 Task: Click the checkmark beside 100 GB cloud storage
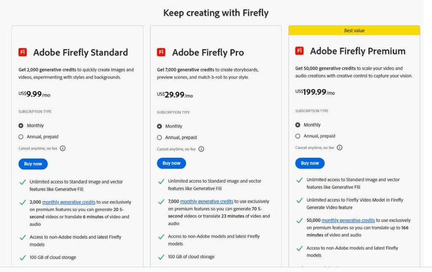coord(23,257)
